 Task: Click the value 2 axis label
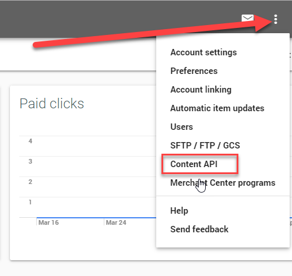[30, 182]
